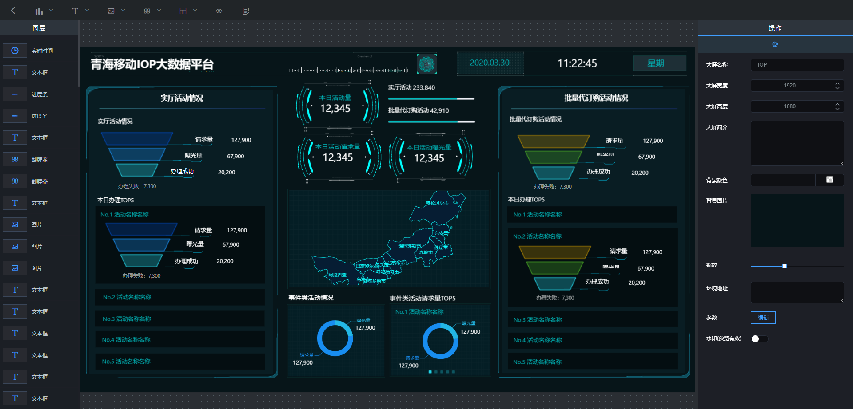
Task: Click the 背景颜色 text field
Action: (x=783, y=180)
